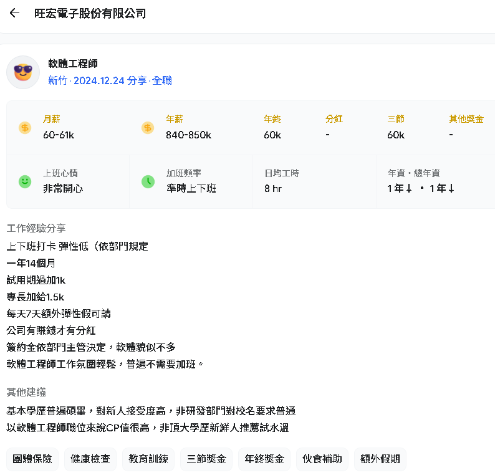Click the 準時上下班 overtime value
This screenshot has width=495, height=475.
coord(191,188)
